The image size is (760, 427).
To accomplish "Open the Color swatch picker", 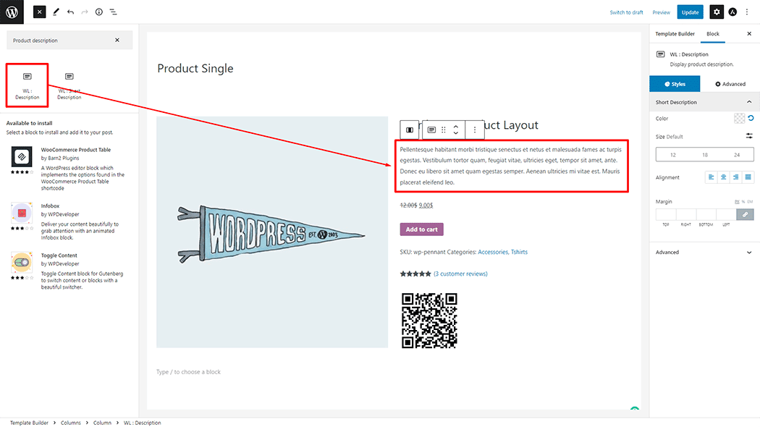I will (739, 118).
